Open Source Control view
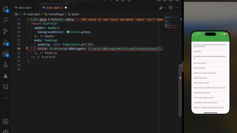 pyautogui.click(x=6, y=31)
